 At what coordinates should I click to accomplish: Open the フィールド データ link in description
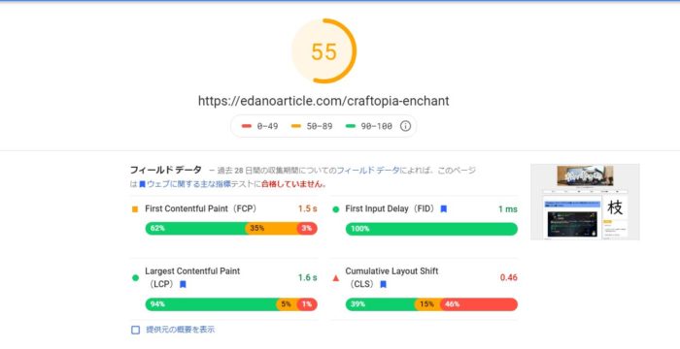[368, 171]
